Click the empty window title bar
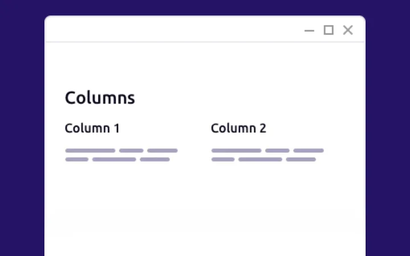 click(171, 30)
